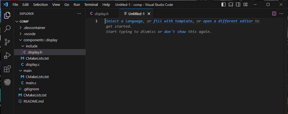288x114 pixels.
Task: Close the Untitled-1 tab
Action: [149, 14]
